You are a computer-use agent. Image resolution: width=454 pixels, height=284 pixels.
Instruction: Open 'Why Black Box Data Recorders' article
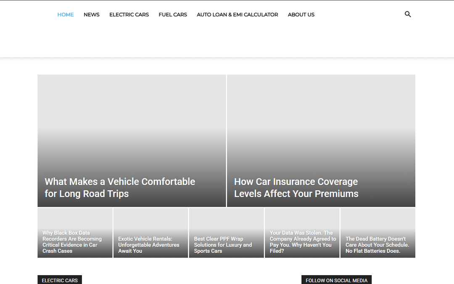pyautogui.click(x=72, y=242)
